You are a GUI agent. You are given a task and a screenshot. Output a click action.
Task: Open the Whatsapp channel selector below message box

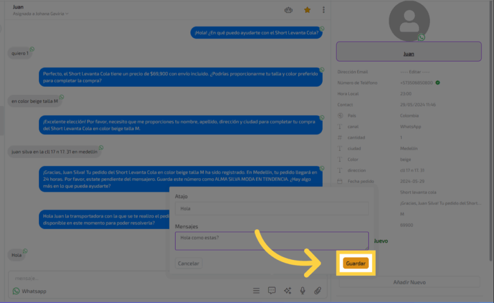30,291
